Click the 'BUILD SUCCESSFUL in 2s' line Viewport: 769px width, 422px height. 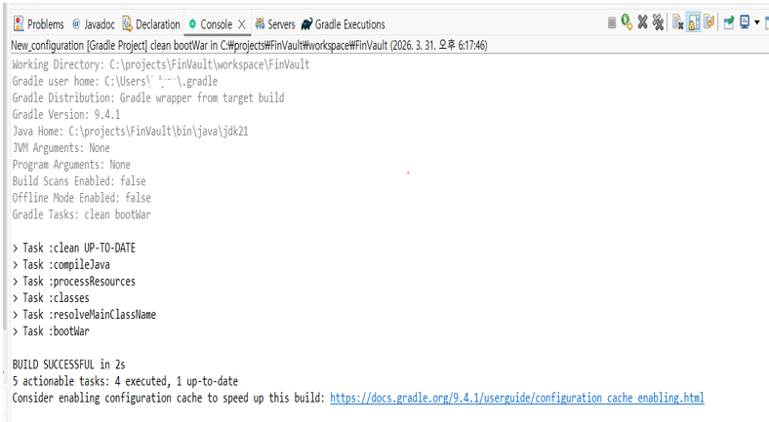[x=68, y=364]
